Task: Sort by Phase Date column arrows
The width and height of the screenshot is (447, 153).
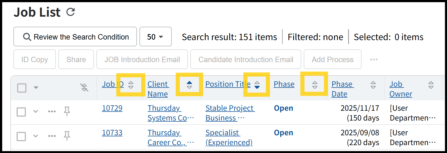Action: 373,85
